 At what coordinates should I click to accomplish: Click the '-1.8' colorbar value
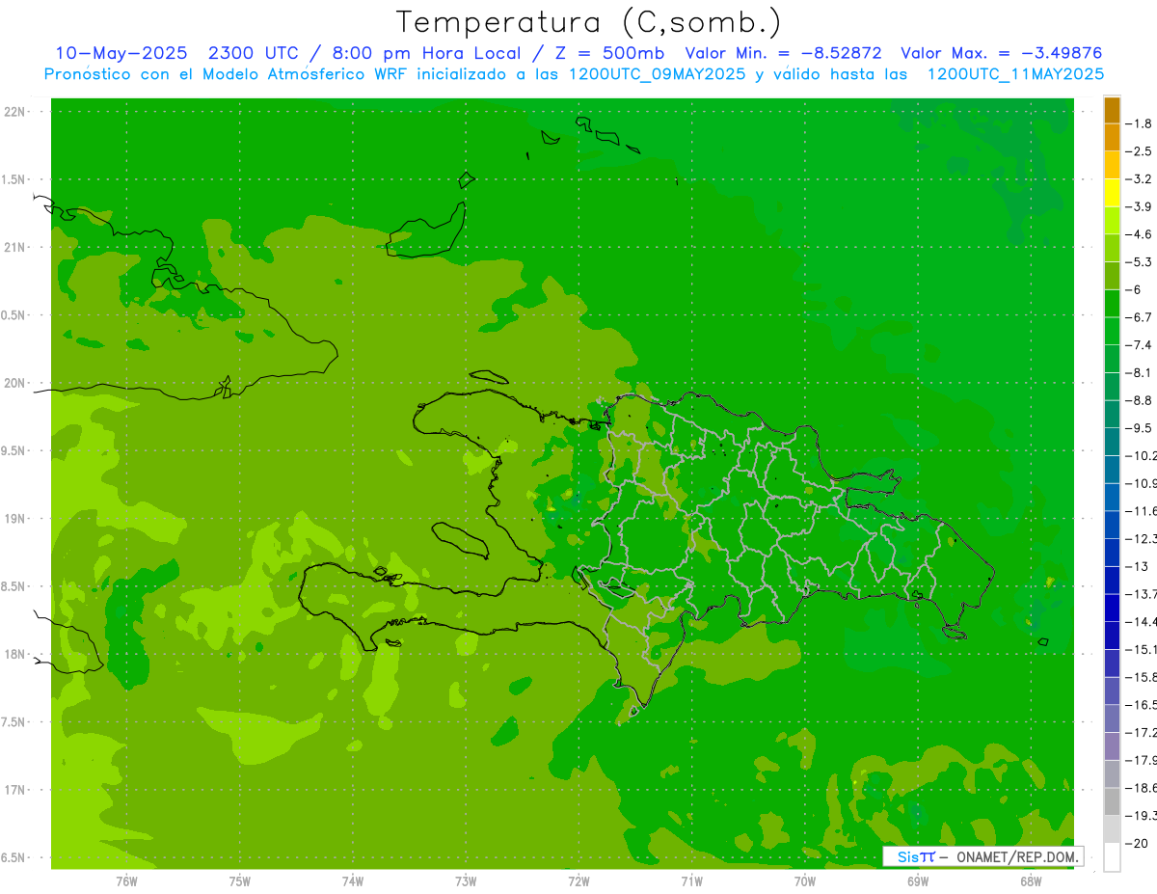point(1140,123)
